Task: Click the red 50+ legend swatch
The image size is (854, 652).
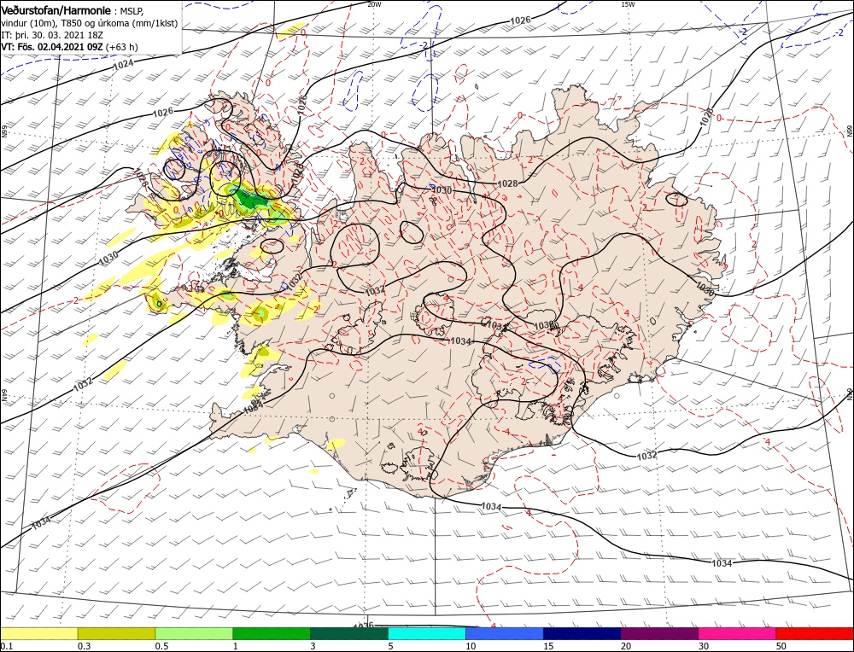Action: 814,633
